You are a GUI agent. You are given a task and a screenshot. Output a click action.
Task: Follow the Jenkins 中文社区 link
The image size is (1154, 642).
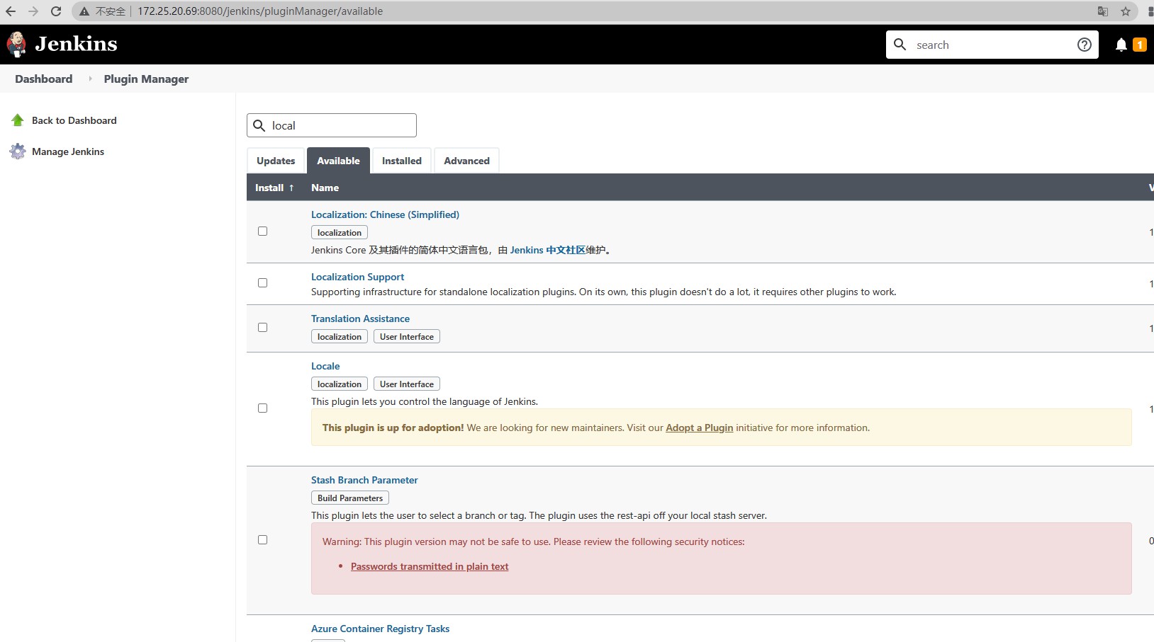548,250
